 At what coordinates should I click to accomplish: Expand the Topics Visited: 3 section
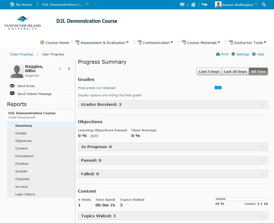173,216
